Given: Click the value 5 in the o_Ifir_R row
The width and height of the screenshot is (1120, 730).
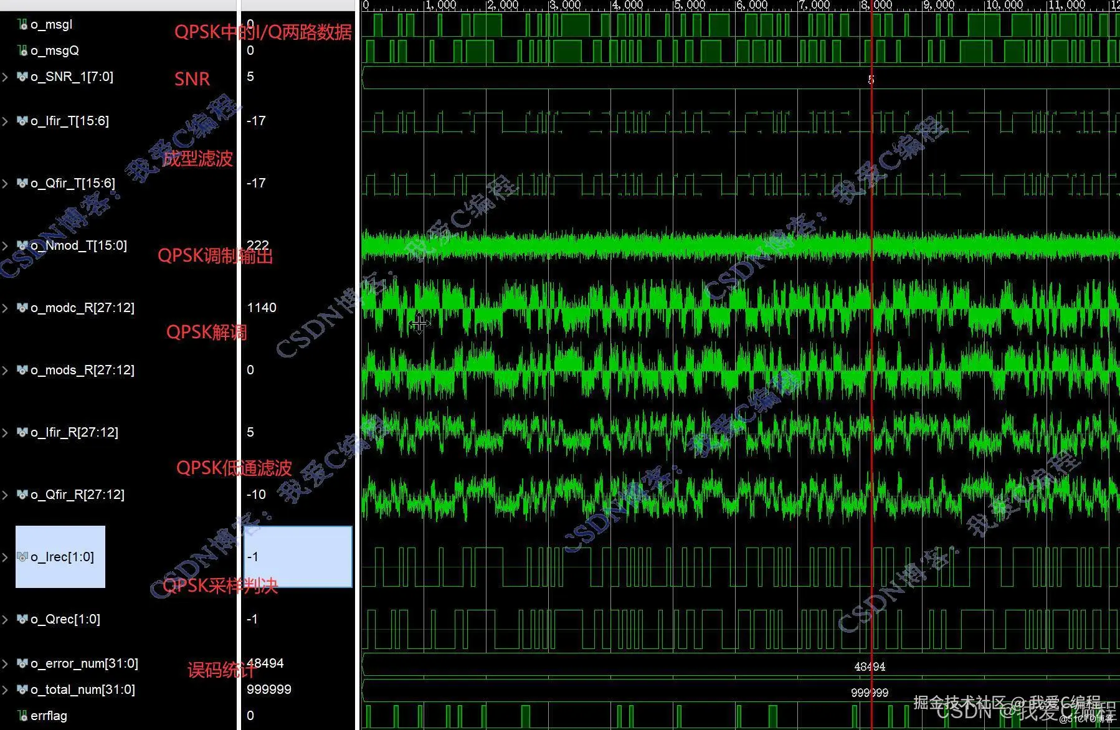Looking at the screenshot, I should (250, 432).
